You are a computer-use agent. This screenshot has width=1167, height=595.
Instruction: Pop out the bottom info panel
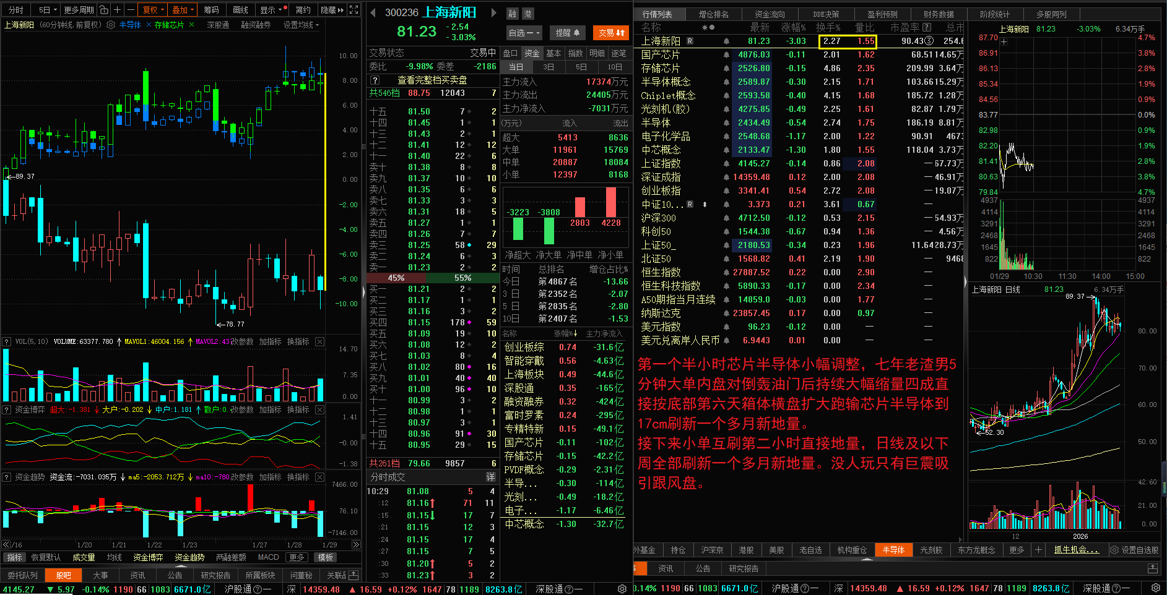(x=354, y=575)
